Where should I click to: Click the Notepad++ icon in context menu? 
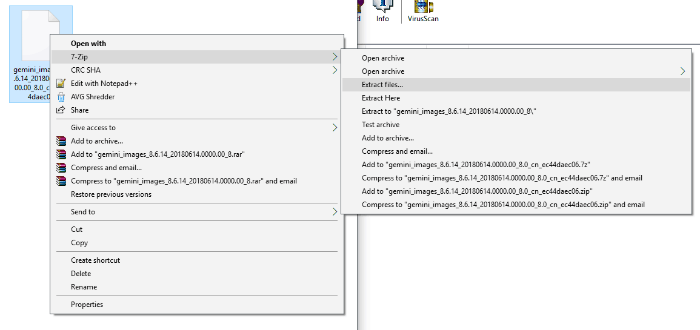[x=61, y=84]
